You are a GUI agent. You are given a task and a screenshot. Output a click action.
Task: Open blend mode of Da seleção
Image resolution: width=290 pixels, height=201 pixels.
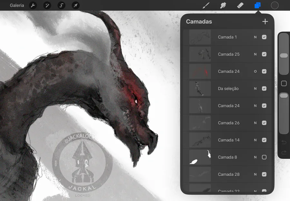click(255, 88)
